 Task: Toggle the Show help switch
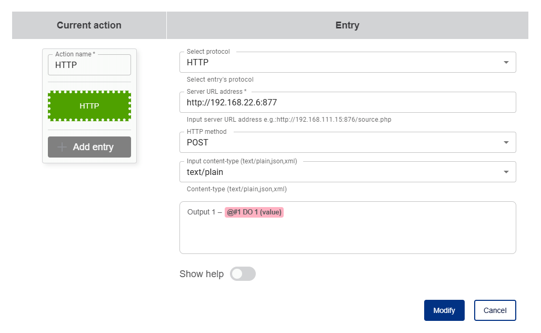(243, 274)
